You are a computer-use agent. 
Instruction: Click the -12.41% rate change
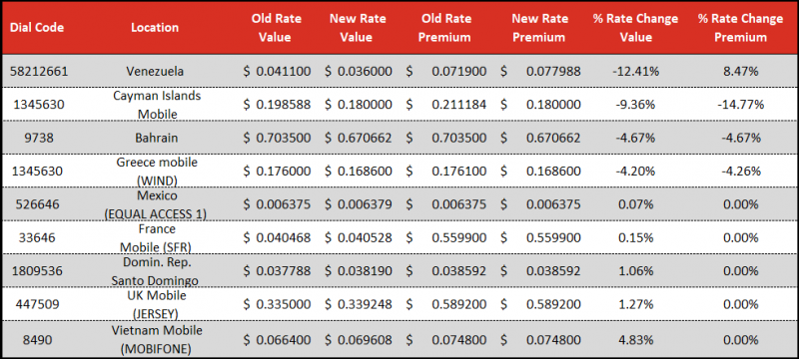[635, 71]
